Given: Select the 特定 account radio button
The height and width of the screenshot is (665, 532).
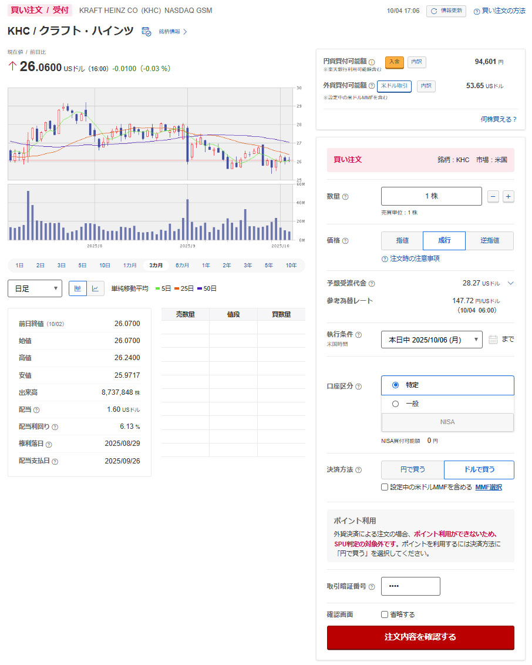Looking at the screenshot, I should pyautogui.click(x=395, y=385).
